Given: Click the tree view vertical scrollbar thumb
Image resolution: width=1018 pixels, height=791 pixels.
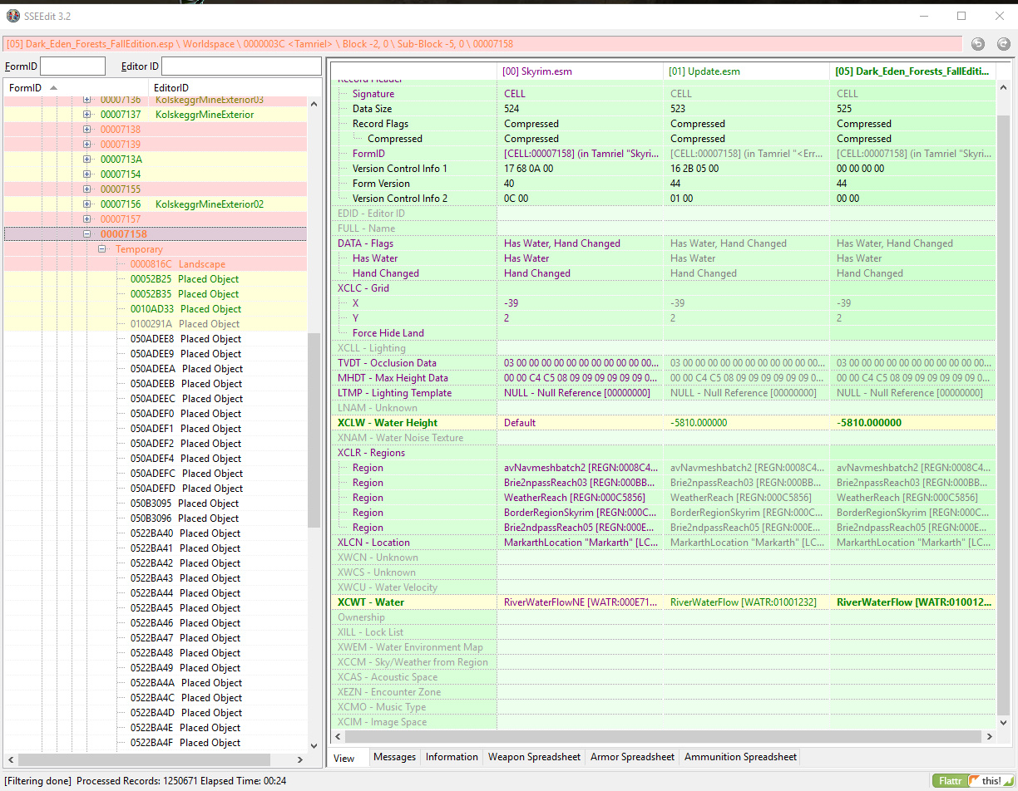Looking at the screenshot, I should pyautogui.click(x=314, y=430).
